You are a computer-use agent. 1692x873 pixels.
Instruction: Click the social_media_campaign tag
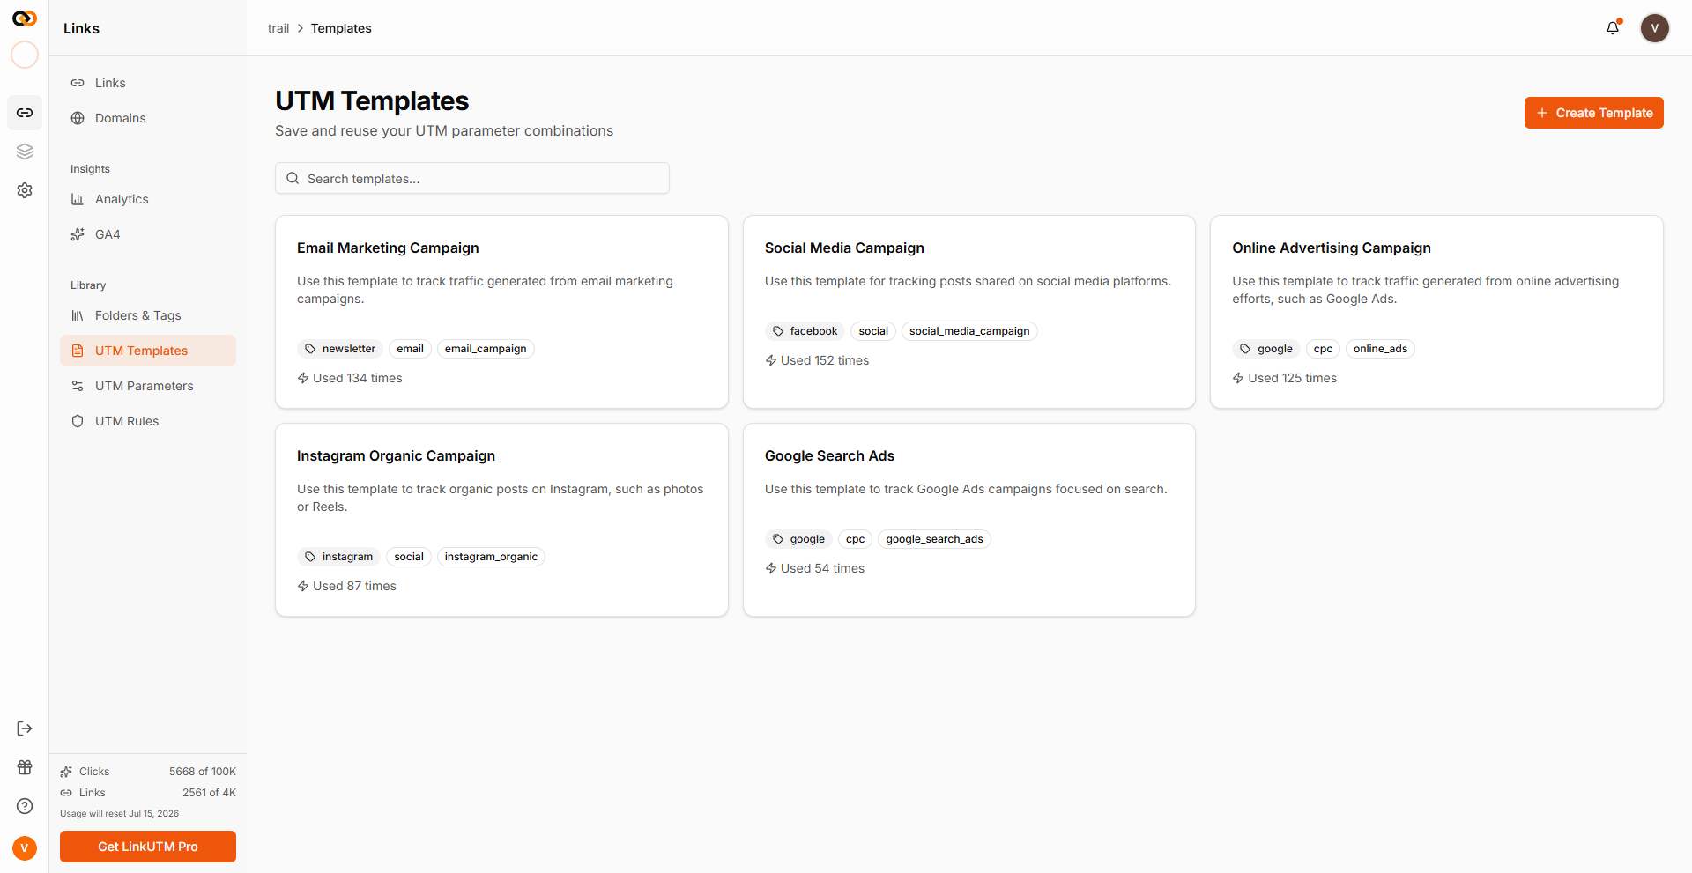(969, 331)
